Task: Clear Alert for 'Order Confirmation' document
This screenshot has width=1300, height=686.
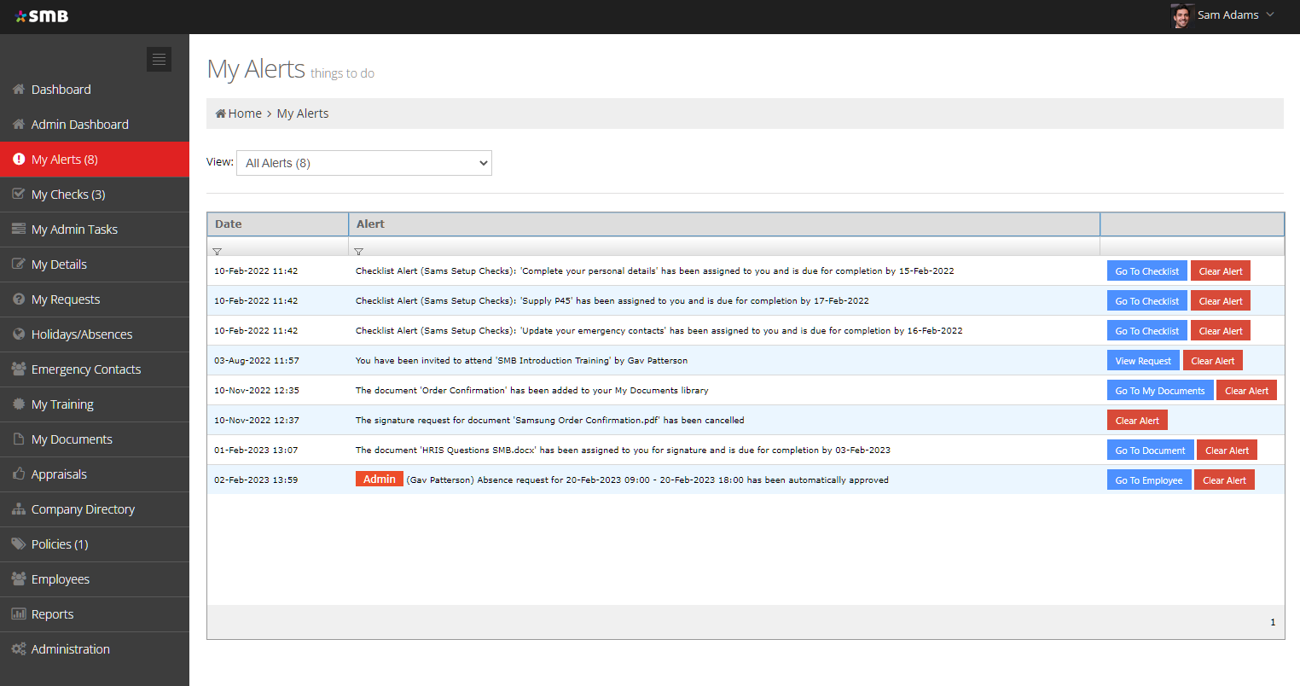Action: tap(1246, 391)
